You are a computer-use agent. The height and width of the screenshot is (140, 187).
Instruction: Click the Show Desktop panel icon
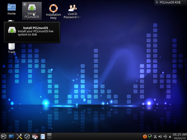coord(11,137)
